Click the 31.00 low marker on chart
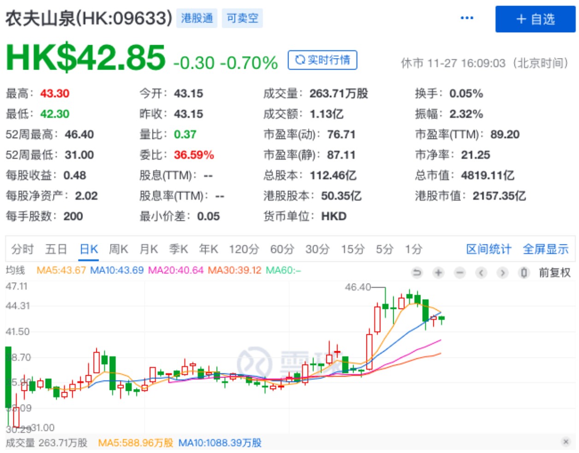Screen dimensions: 579x453 pos(42,428)
